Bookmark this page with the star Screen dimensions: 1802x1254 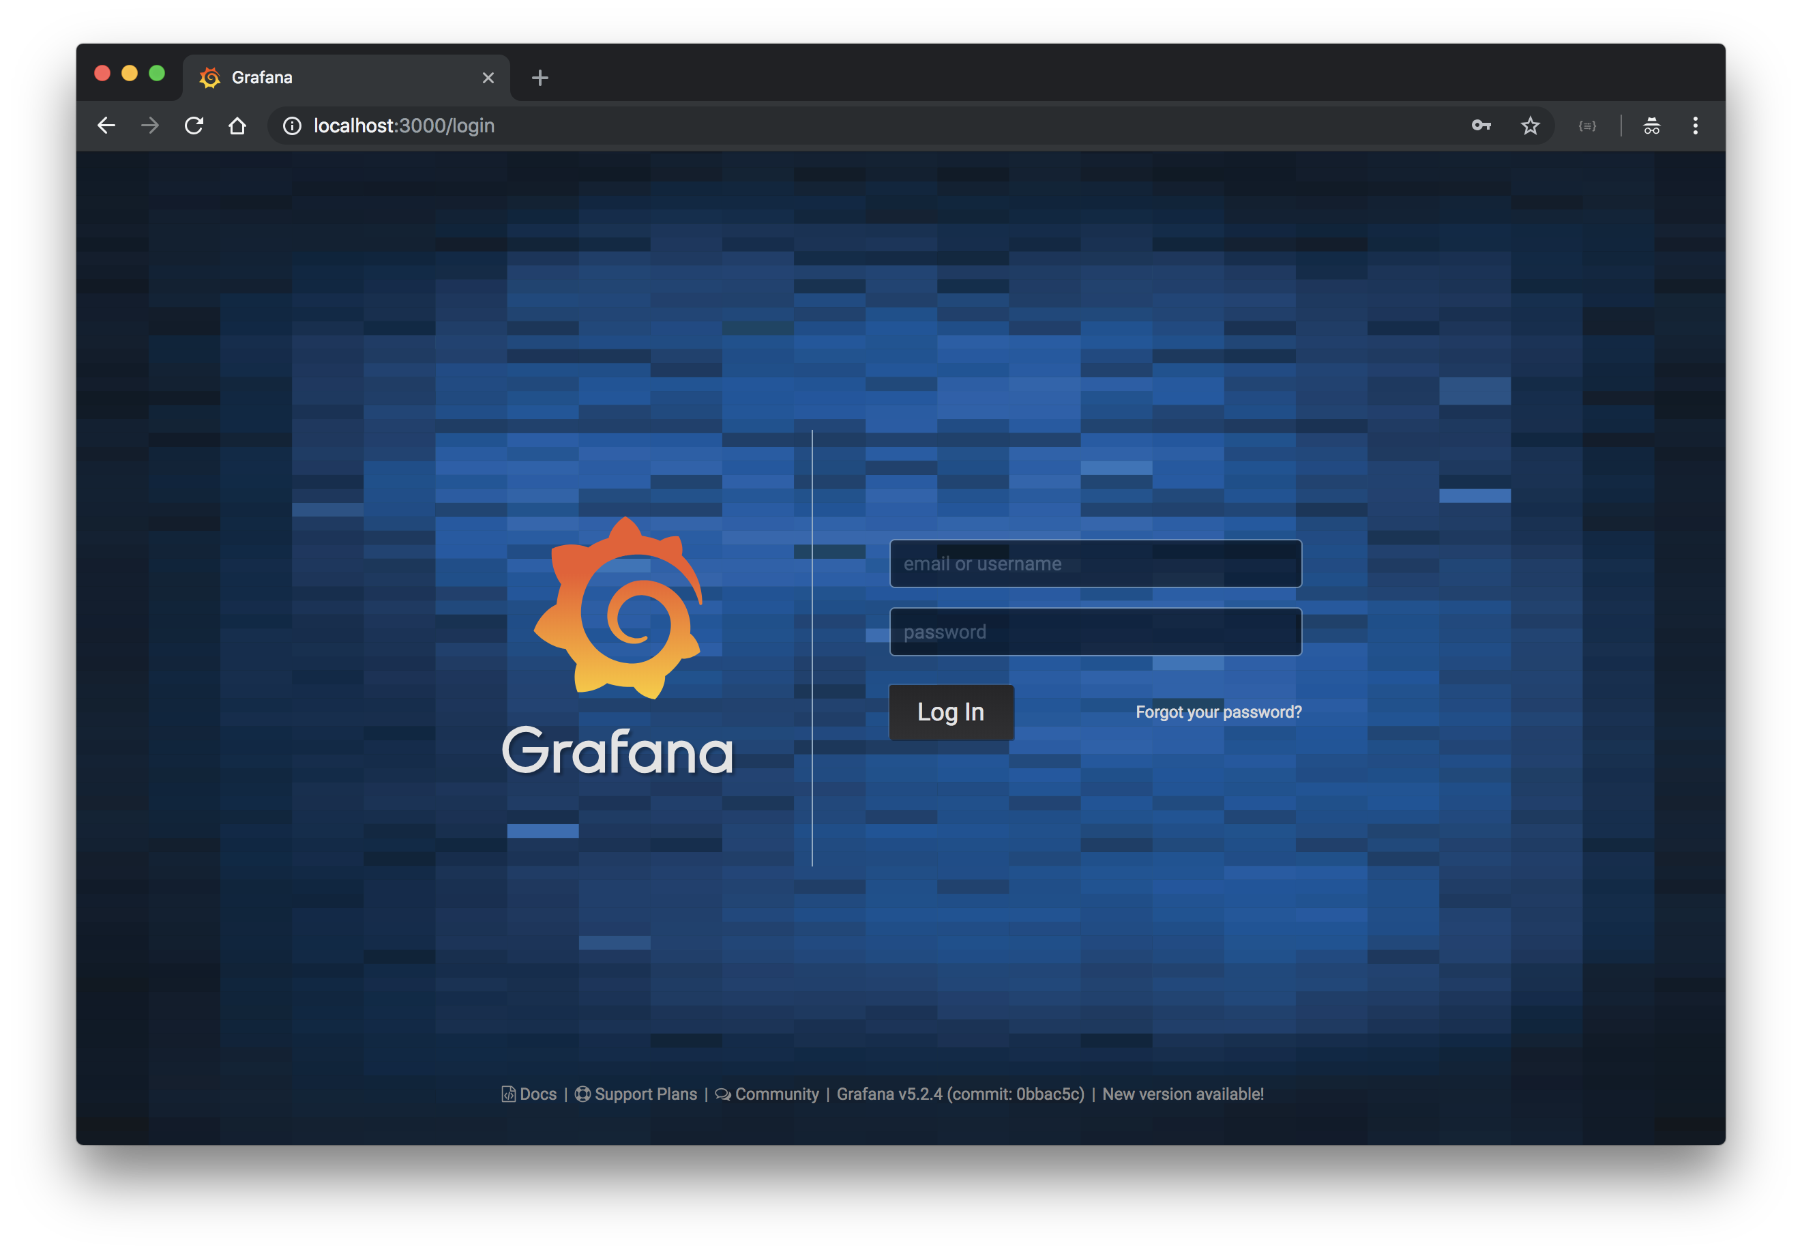coord(1530,126)
